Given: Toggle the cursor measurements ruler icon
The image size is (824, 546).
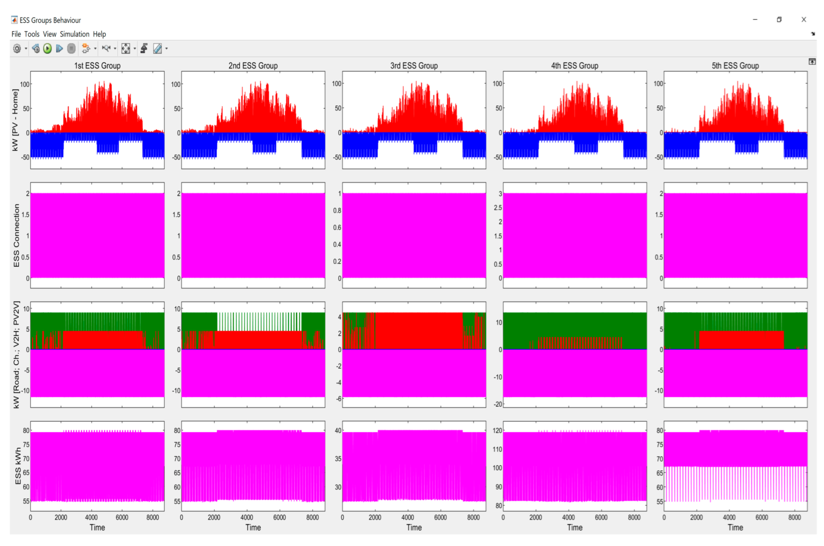Looking at the screenshot, I should [157, 49].
